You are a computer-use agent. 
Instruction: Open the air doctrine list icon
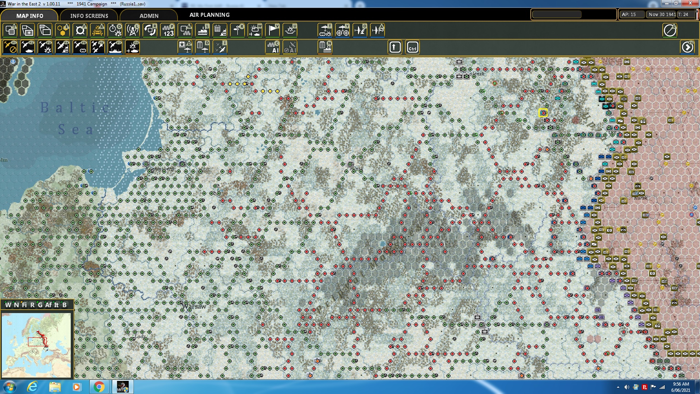[202, 47]
